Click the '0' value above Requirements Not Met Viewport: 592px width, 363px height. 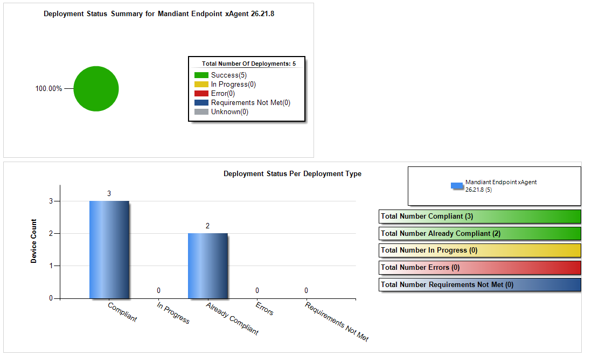[x=306, y=290]
